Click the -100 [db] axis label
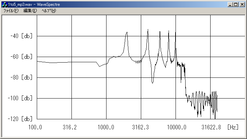 (x=20, y=98)
